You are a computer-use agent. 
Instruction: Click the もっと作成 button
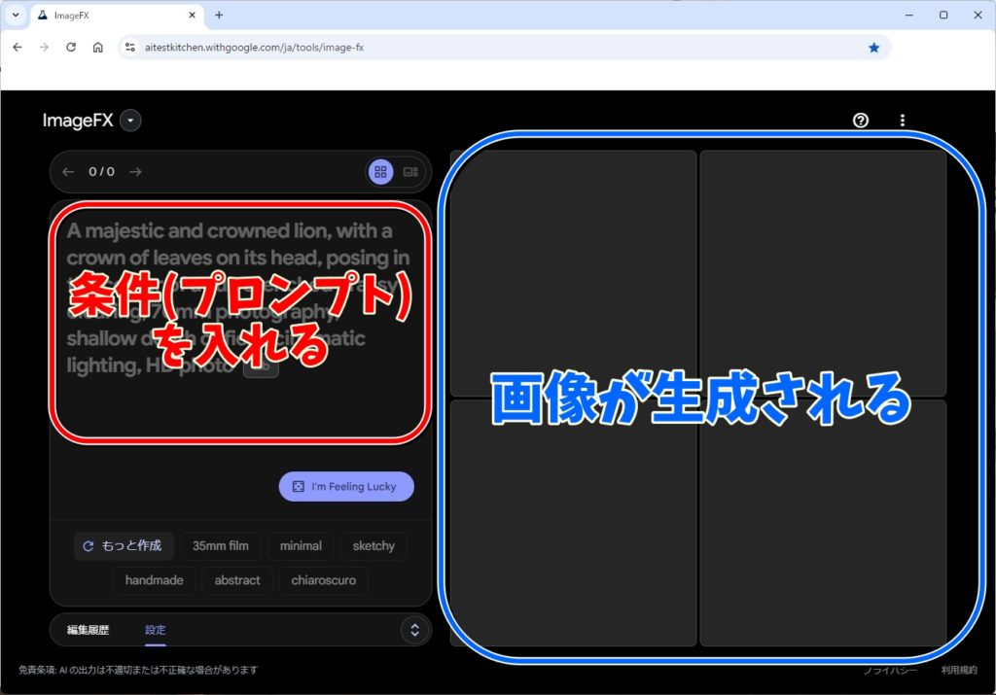point(124,546)
